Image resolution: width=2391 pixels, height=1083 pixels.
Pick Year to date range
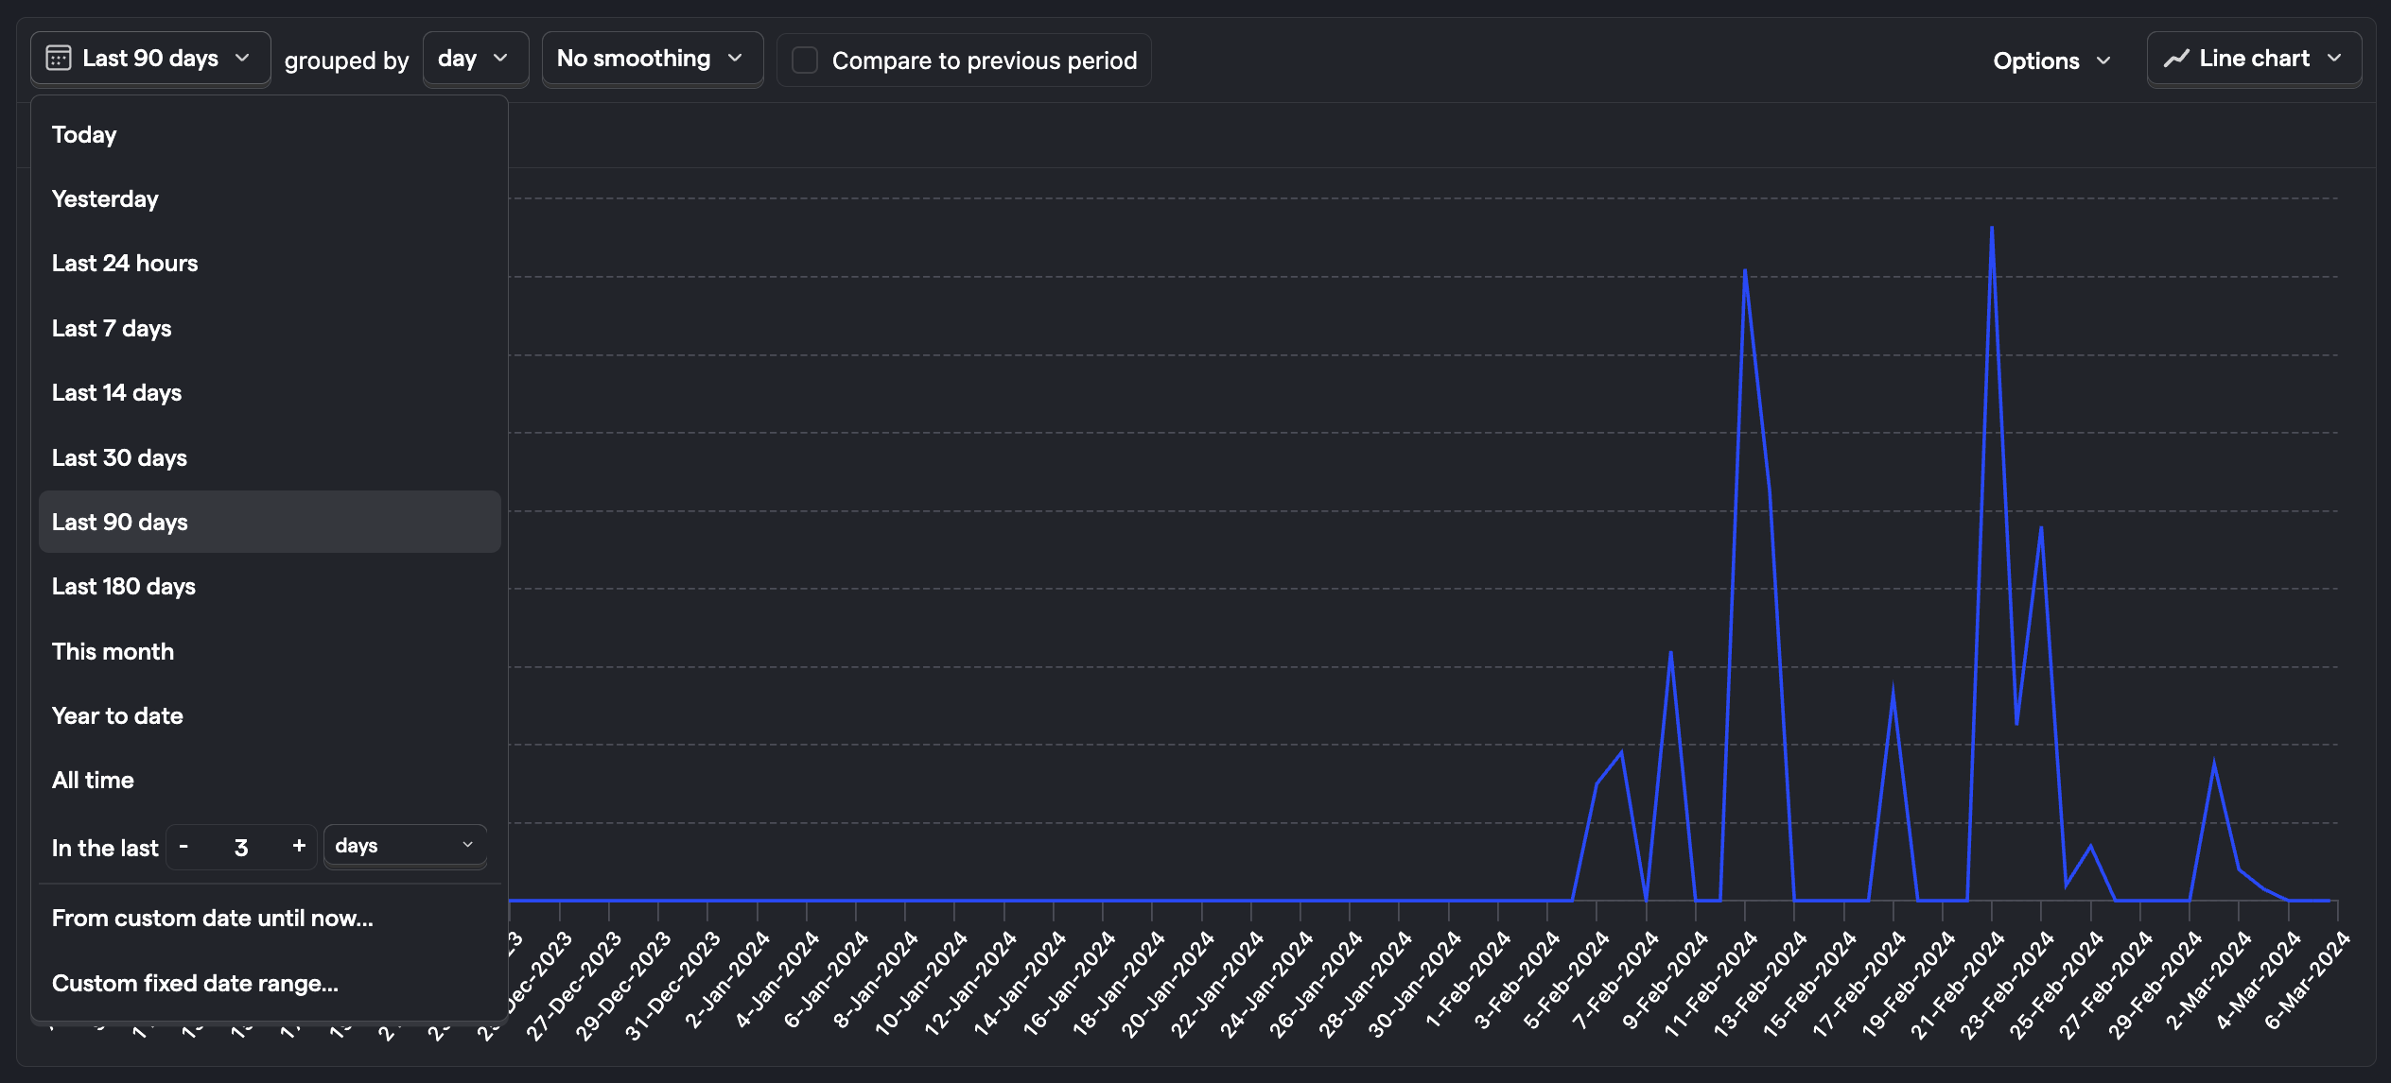270,715
